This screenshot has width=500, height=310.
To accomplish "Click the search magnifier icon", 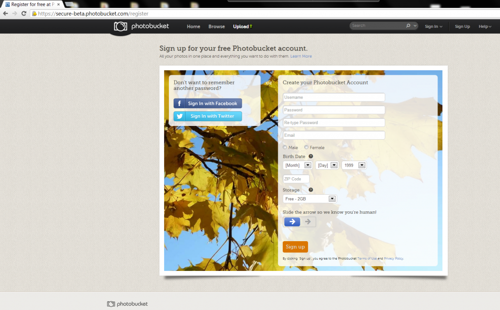I will pos(408,25).
